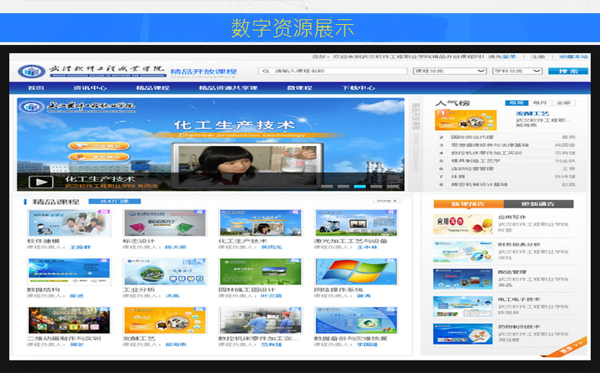600x373 pixels.
Task: Go to 精品资源共享课 in navigation bar
Action: click(x=228, y=88)
